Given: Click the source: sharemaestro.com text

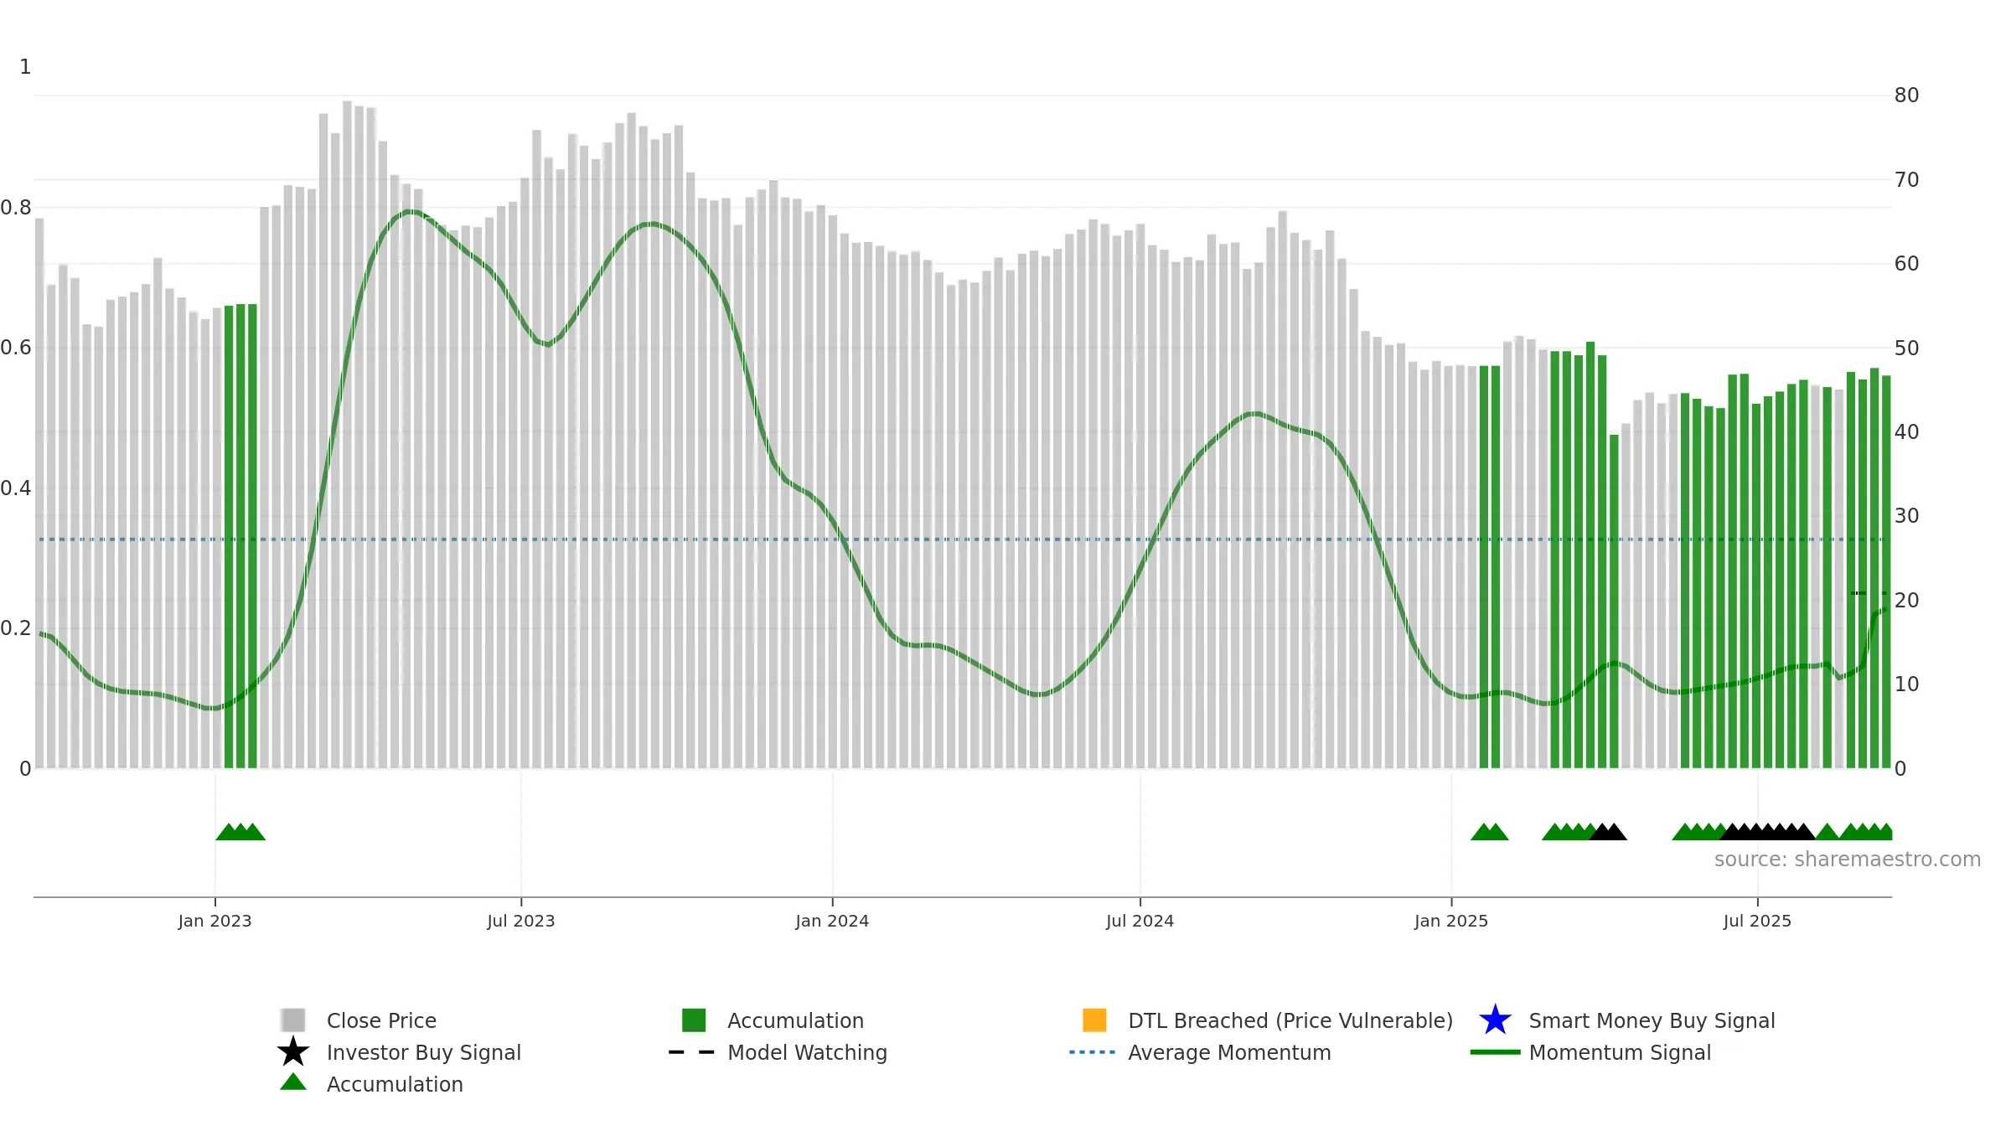Looking at the screenshot, I should point(1847,860).
